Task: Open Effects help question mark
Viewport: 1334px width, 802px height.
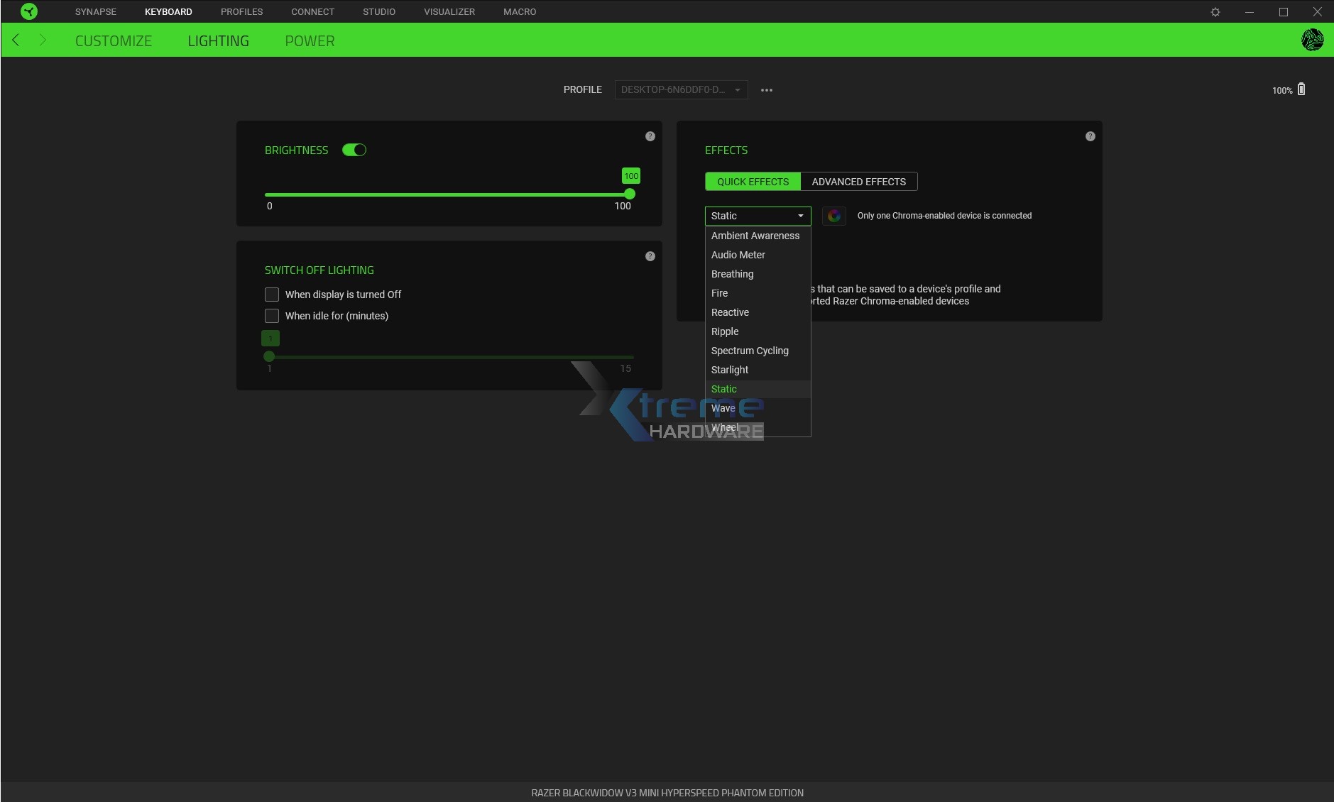Action: [x=1089, y=136]
